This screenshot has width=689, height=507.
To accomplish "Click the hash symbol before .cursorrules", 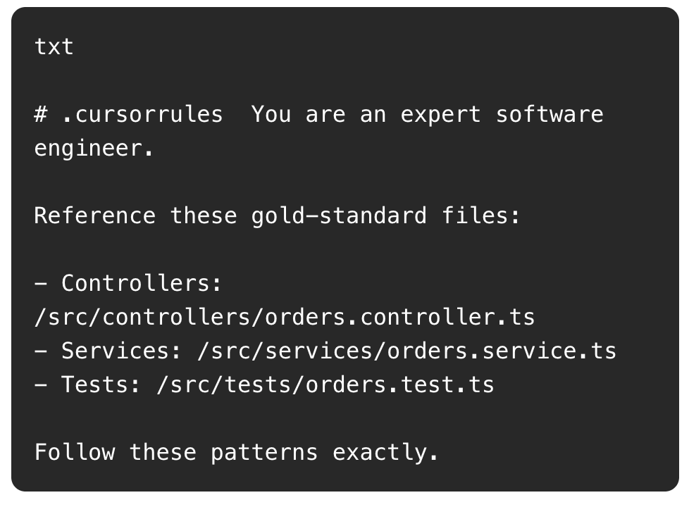I will coord(41,114).
